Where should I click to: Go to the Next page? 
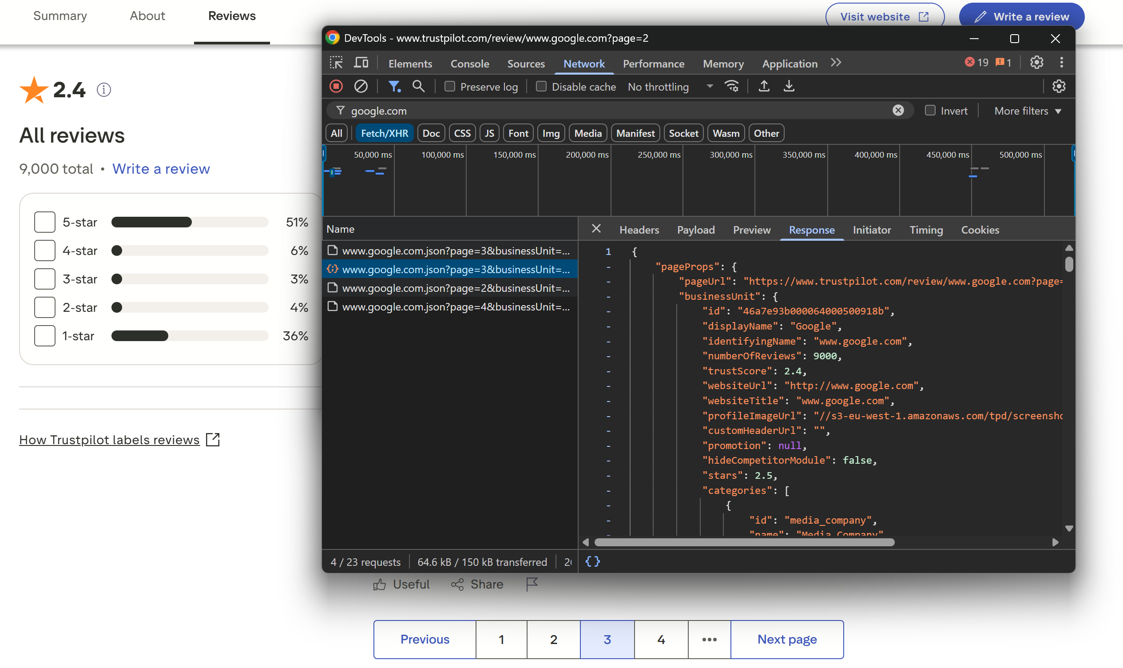click(x=787, y=639)
